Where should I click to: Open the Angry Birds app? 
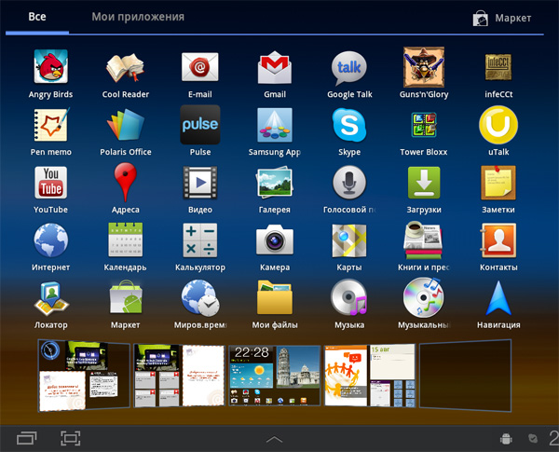pos(50,68)
